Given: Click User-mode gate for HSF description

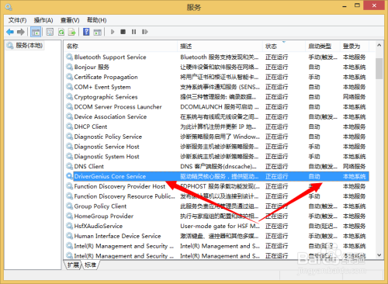Looking at the screenshot, I should [220, 226].
